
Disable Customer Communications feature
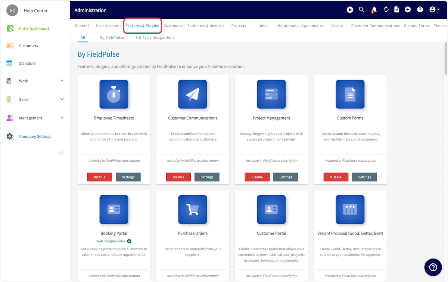click(x=178, y=177)
